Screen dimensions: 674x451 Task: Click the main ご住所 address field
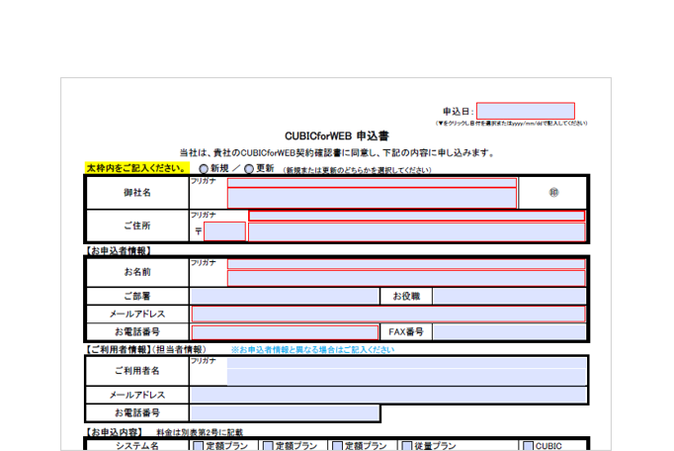pyautogui.click(x=416, y=232)
